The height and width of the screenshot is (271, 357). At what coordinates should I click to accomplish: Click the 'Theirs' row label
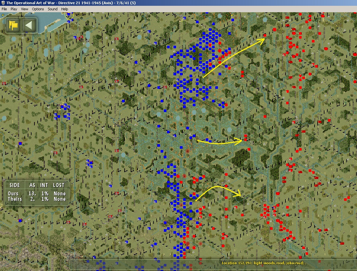15,199
